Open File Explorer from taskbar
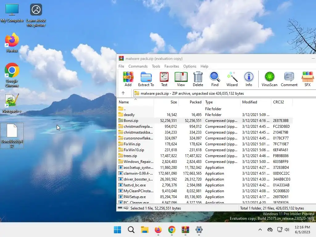 coord(145,230)
